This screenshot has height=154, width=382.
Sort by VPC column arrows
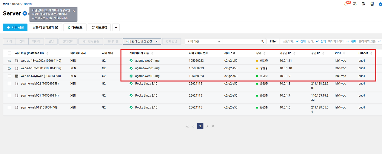coord(344,53)
